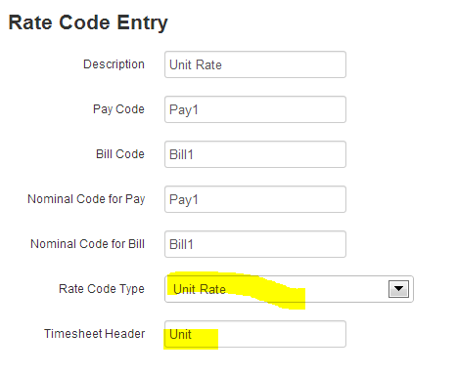Viewport: 457px width, 374px height.
Task: Select the Nominal Code for Pay field
Action: pos(255,199)
